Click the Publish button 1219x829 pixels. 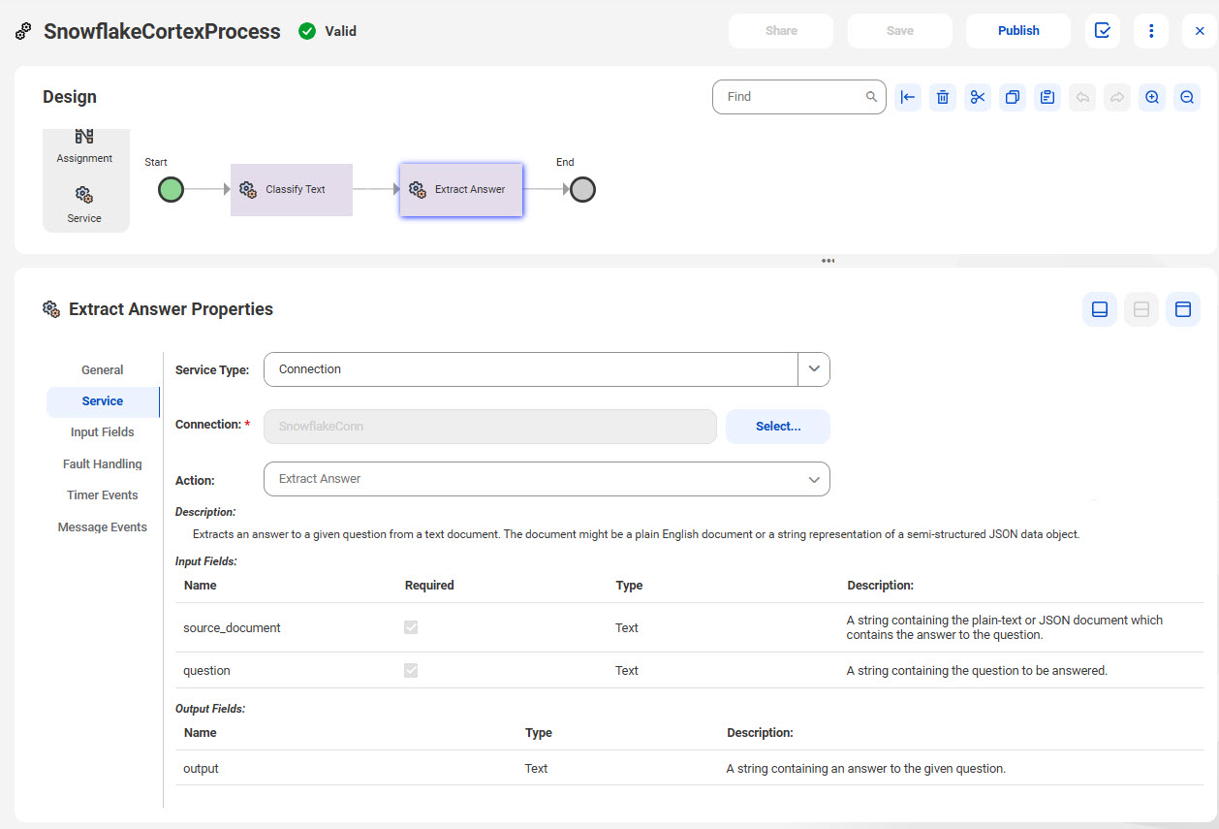[1018, 31]
